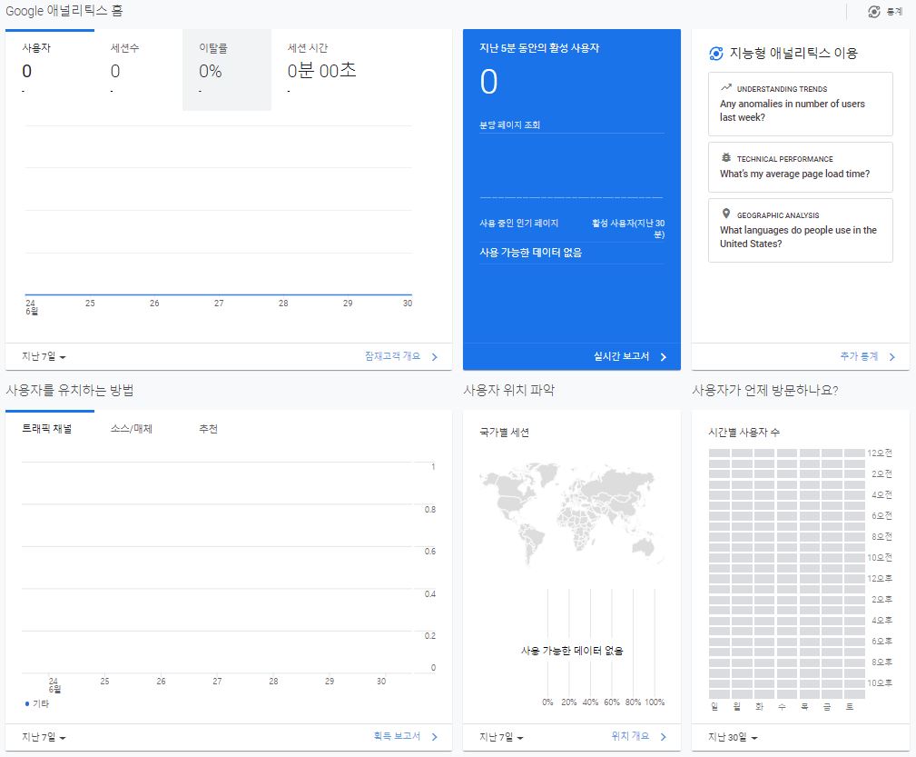Viewport: 916px width, 757px height.
Task: Switch to the 추천 tab
Action: click(209, 429)
